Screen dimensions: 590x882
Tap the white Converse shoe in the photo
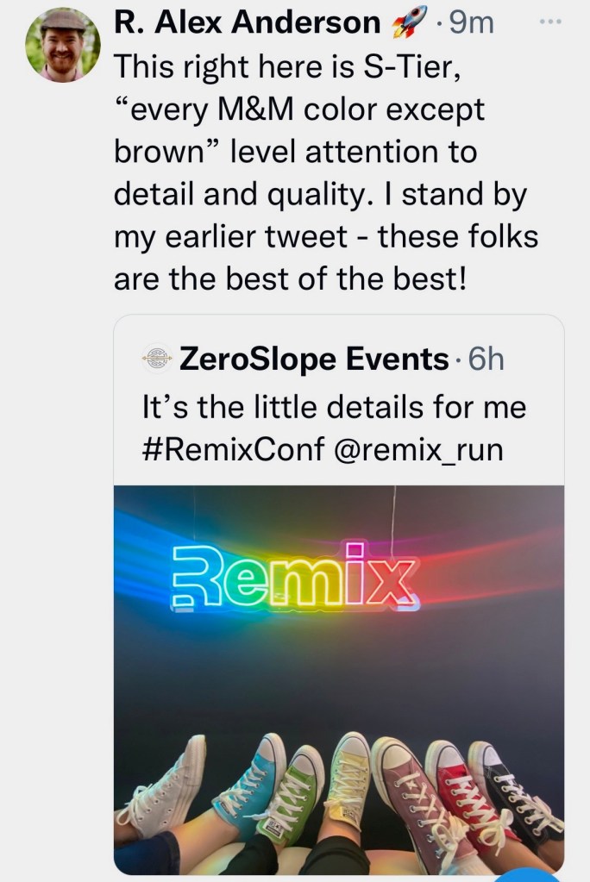click(166, 789)
